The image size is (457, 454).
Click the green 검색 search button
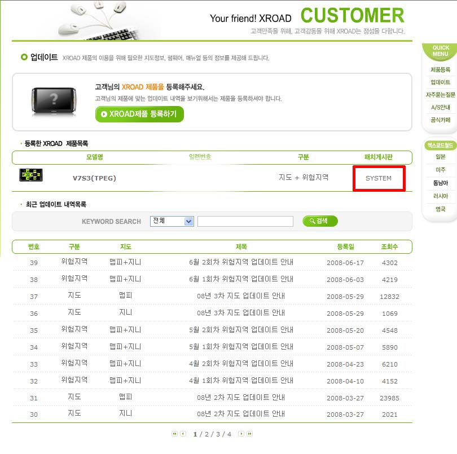pos(320,221)
